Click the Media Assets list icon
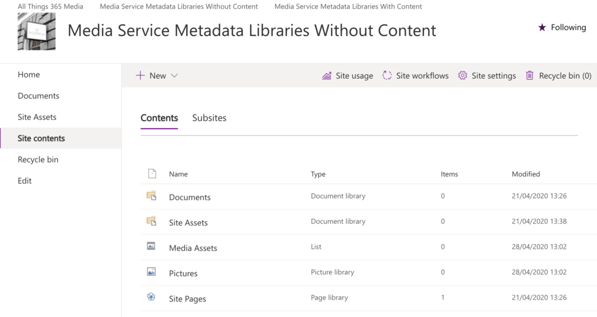 tap(151, 246)
